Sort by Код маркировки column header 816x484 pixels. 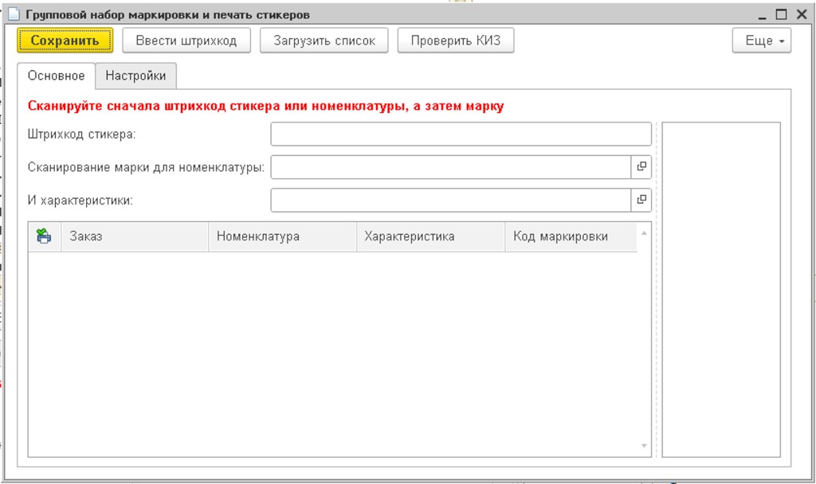click(x=571, y=236)
